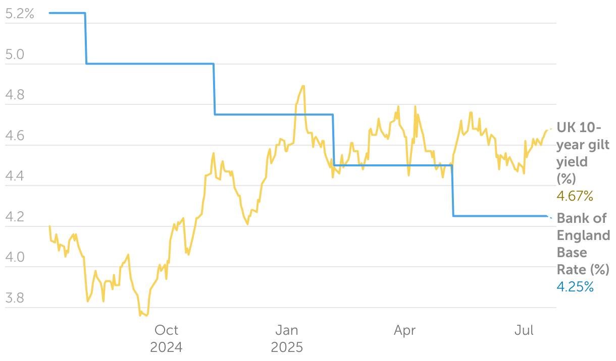Click the gilt yield peak near January 2025
Viewport: 616px width, 361px height.
(x=303, y=86)
